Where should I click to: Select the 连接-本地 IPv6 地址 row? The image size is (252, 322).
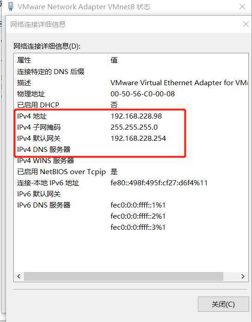click(131, 183)
